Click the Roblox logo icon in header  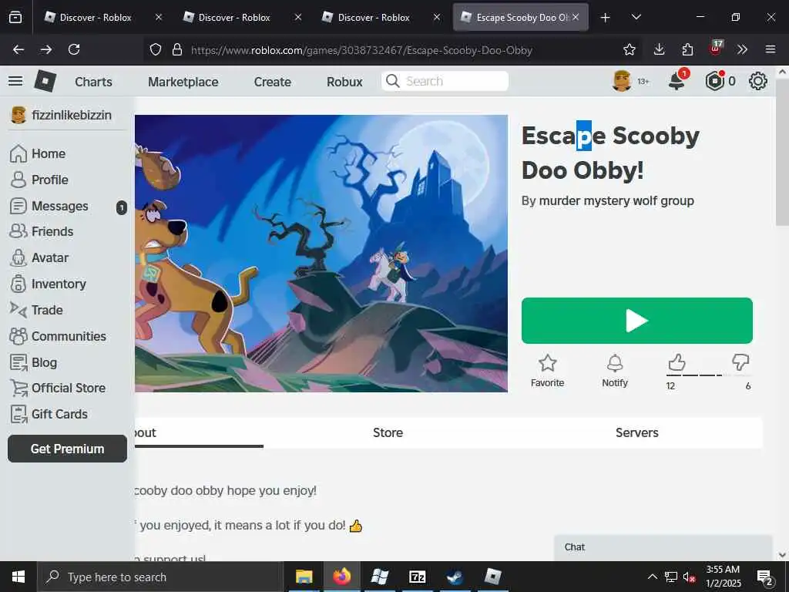point(45,81)
